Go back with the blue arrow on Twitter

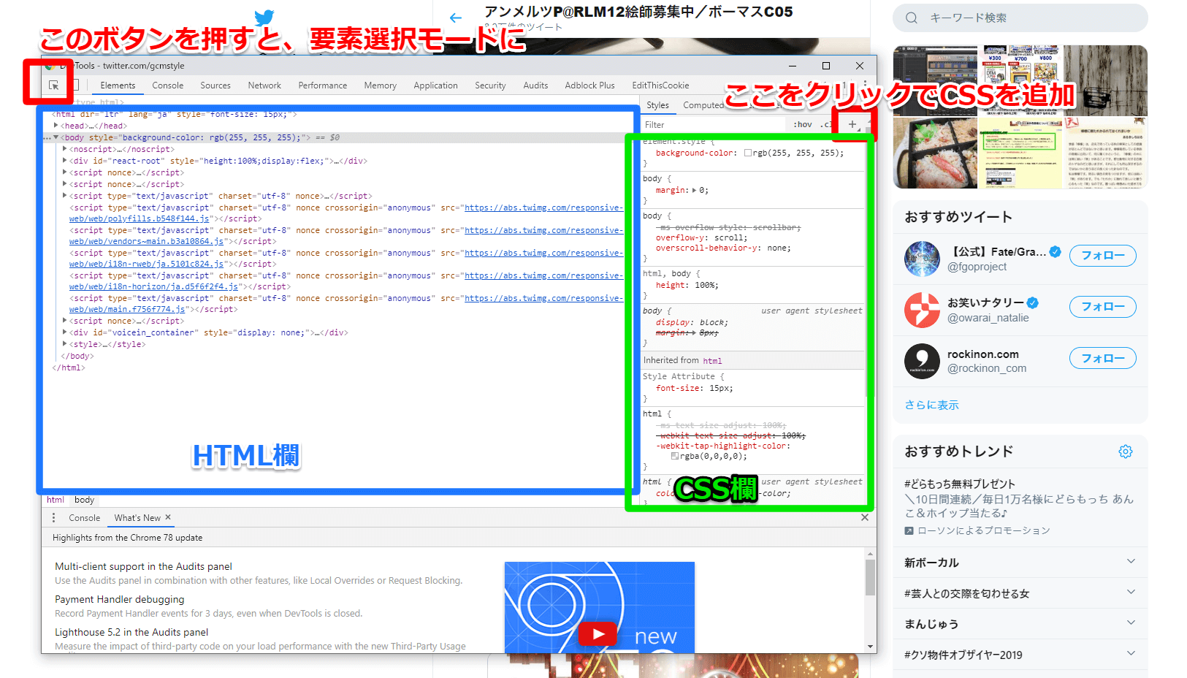[456, 18]
